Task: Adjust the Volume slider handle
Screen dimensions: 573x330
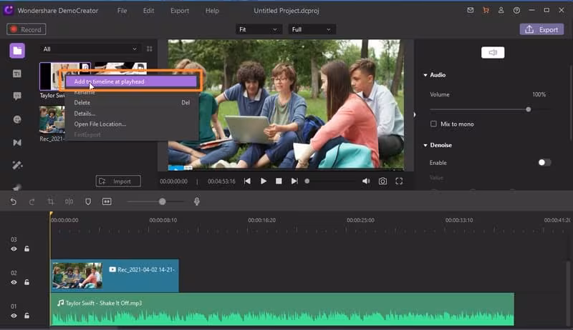Action: tap(528, 109)
